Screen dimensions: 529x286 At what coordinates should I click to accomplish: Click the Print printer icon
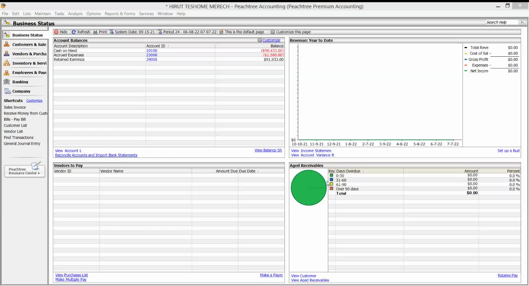pyautogui.click(x=95, y=32)
